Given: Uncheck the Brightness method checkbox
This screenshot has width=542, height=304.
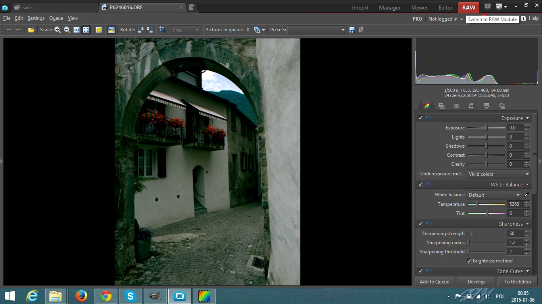Looking at the screenshot, I should pyautogui.click(x=469, y=261).
